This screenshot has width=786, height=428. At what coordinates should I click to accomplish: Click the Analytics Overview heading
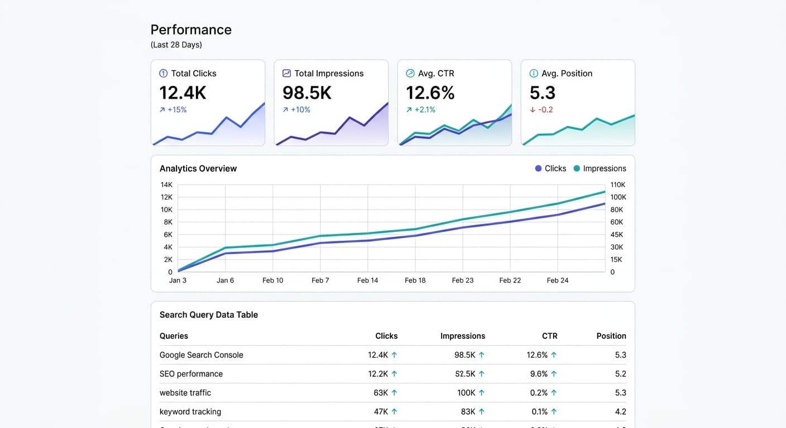click(x=198, y=168)
